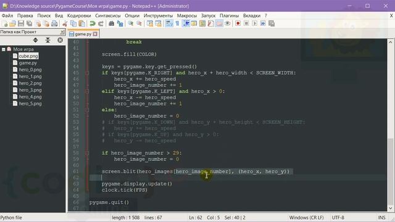Select cube.png in the project tree
The height and width of the screenshot is (222, 395).
click(28, 56)
